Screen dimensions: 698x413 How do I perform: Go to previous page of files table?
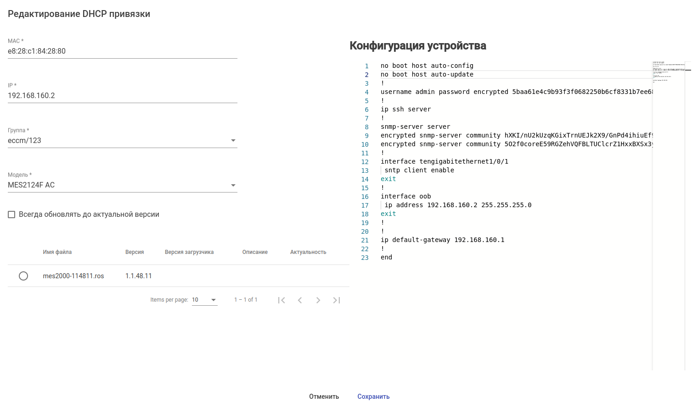tap(300, 300)
